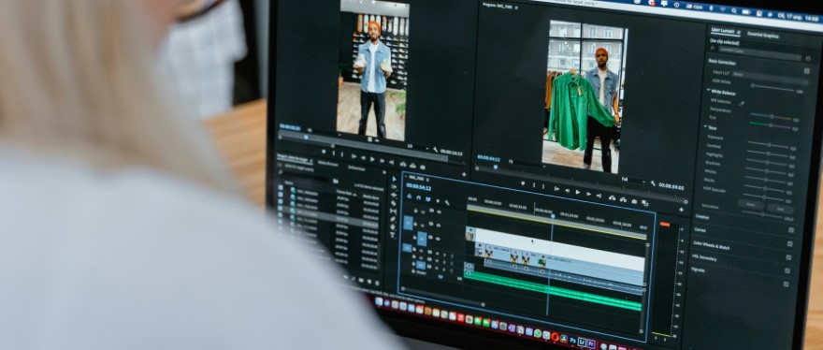Play the Program monitor video

(x=577, y=192)
